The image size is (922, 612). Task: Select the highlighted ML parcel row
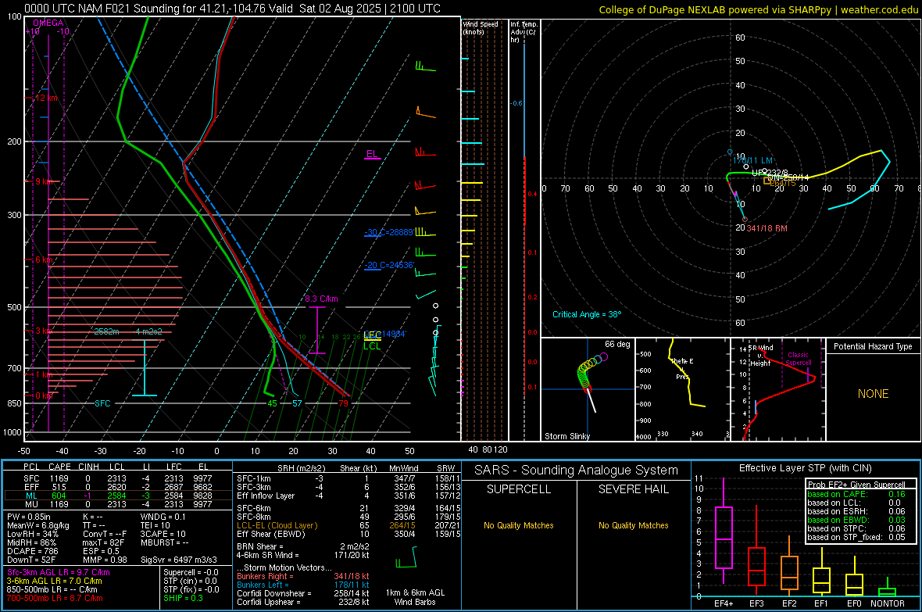[x=118, y=496]
